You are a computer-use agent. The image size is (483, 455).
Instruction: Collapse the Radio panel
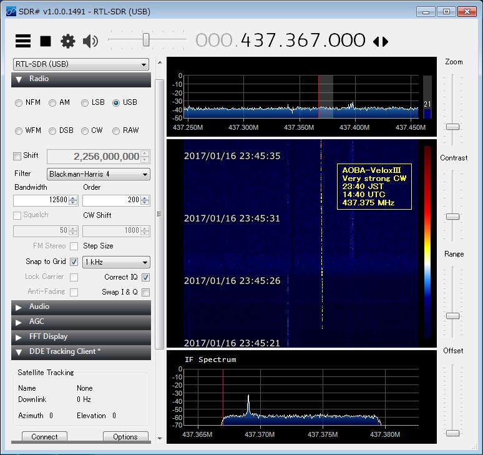click(x=81, y=79)
